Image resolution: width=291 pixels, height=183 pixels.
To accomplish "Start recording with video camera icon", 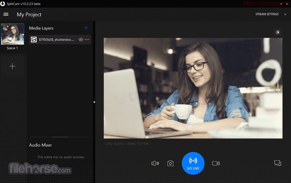I will tap(216, 163).
